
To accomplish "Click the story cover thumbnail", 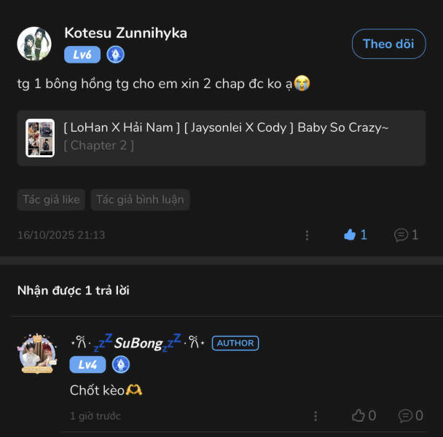I will (x=40, y=138).
